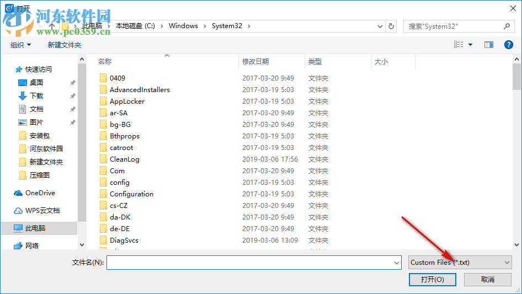The height and width of the screenshot is (294, 522).
Task: Click sidebar scrollbar up arrow
Action: 82,59
